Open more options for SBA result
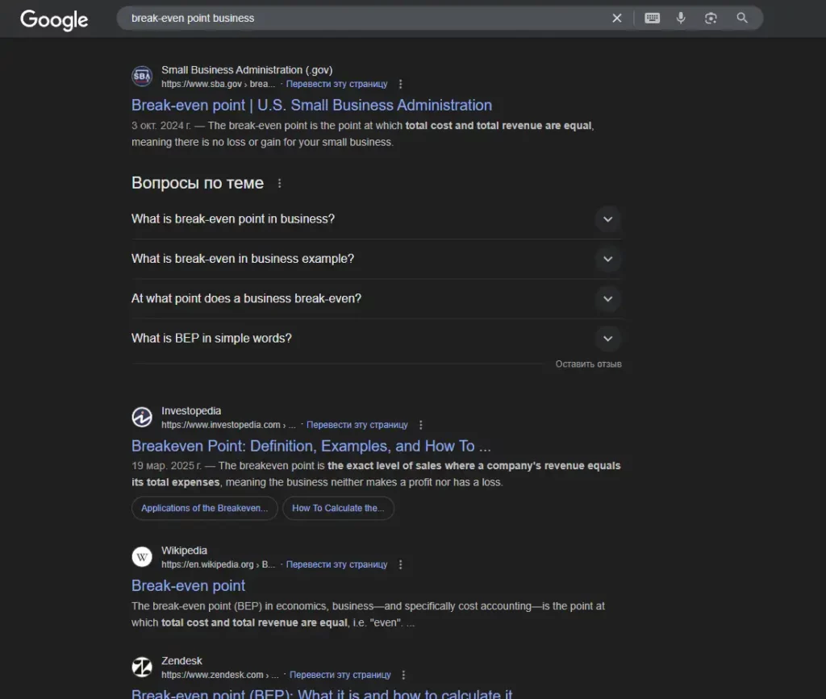Viewport: 826px width, 699px height. point(400,84)
